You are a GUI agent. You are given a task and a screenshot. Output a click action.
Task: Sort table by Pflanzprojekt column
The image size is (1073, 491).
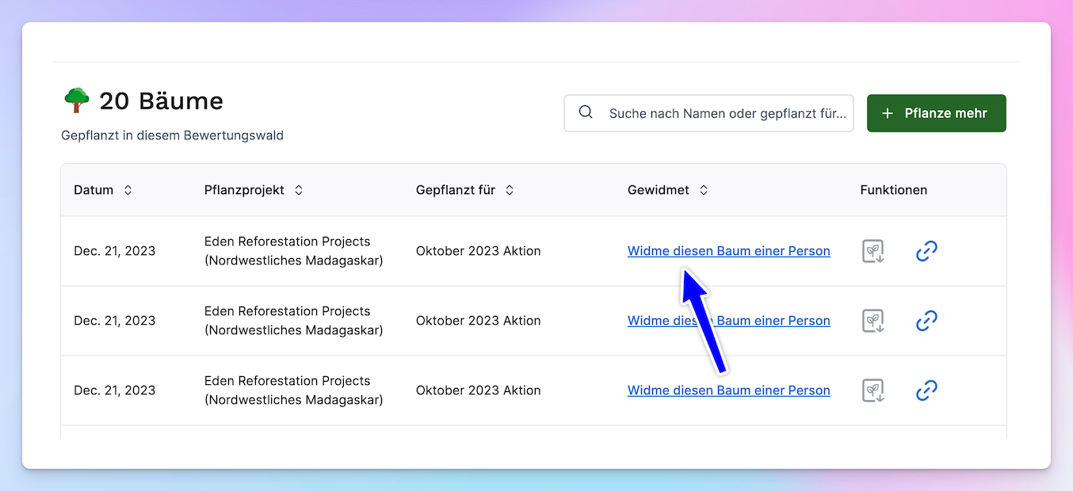(299, 190)
